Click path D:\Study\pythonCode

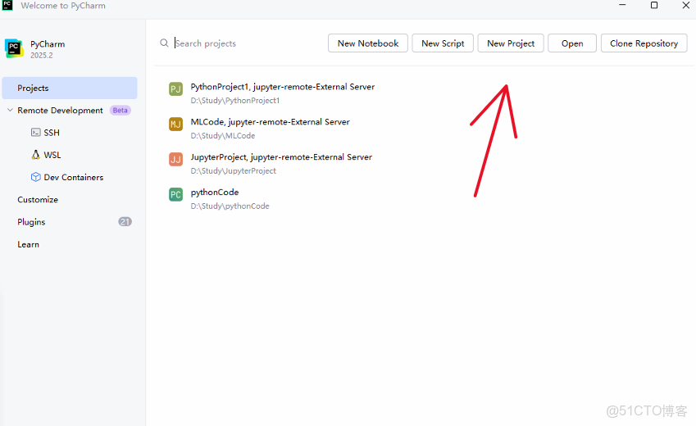230,206
